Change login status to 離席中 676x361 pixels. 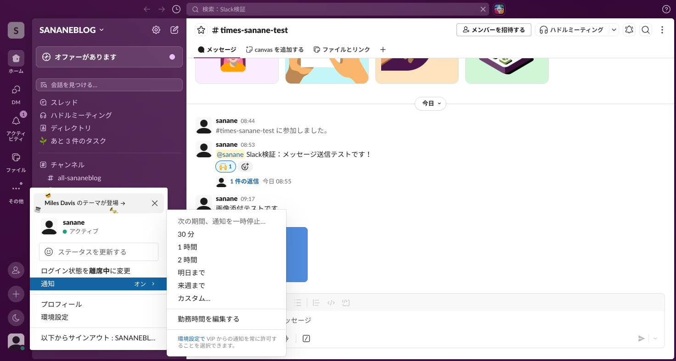[99, 271]
